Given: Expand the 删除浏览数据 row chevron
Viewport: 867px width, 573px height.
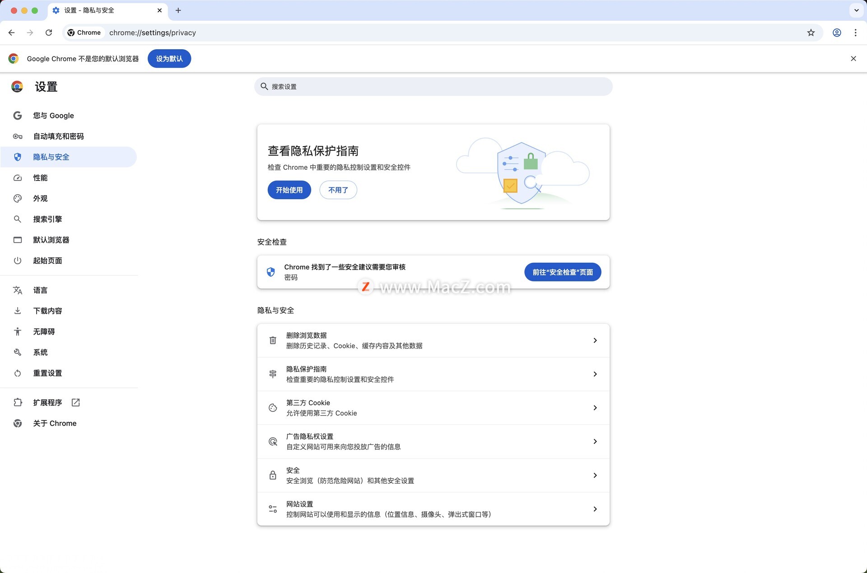Looking at the screenshot, I should (x=595, y=340).
